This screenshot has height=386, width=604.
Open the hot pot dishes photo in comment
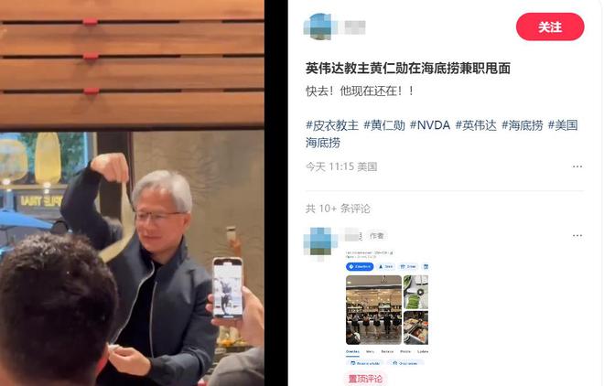pyautogui.click(x=416, y=327)
